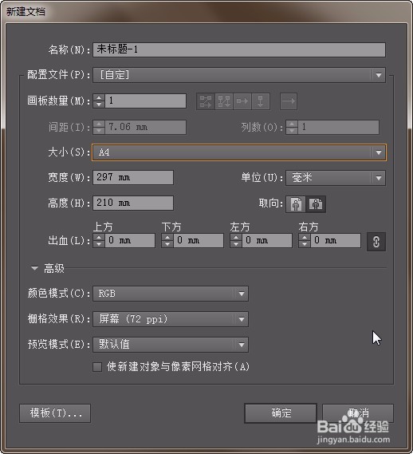Image resolution: width=413 pixels, height=454 pixels.
Task: Select grid by row artboard layout icon
Action: click(x=206, y=101)
